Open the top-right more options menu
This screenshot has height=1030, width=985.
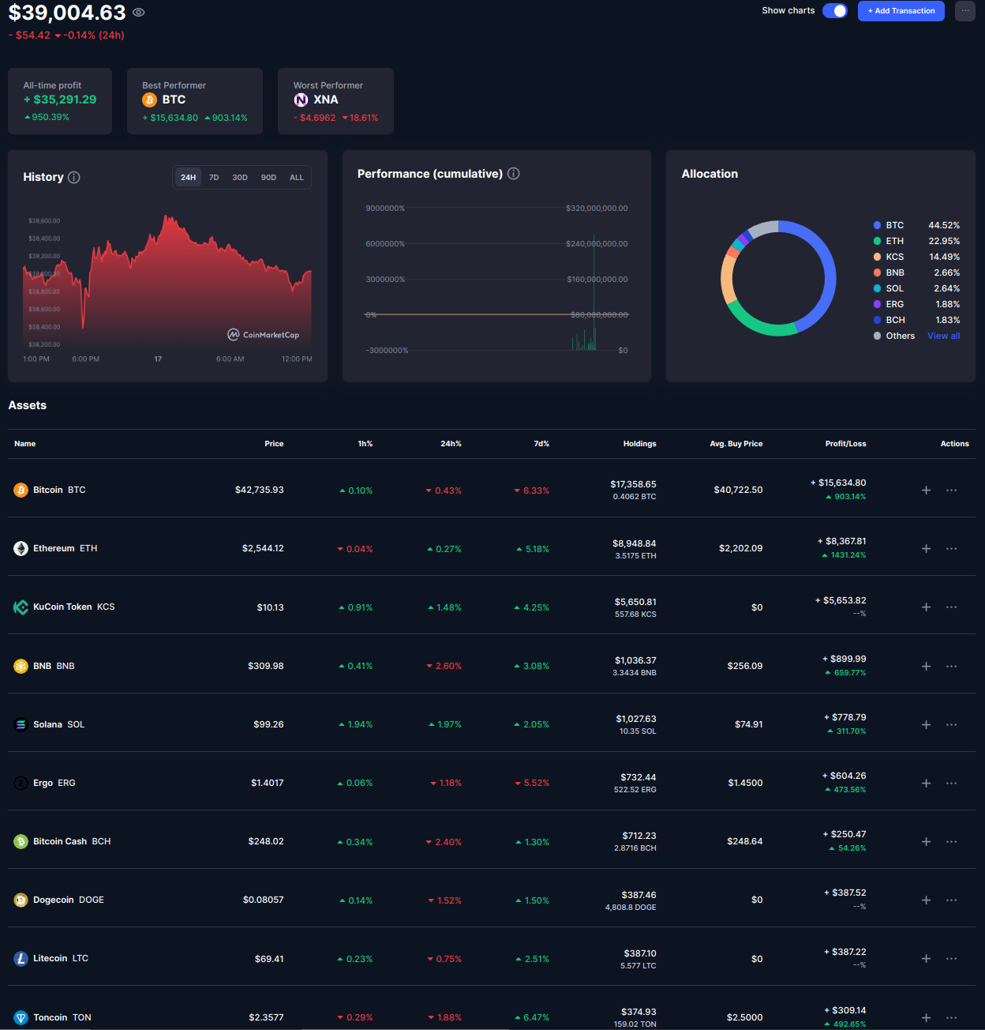pyautogui.click(x=965, y=11)
